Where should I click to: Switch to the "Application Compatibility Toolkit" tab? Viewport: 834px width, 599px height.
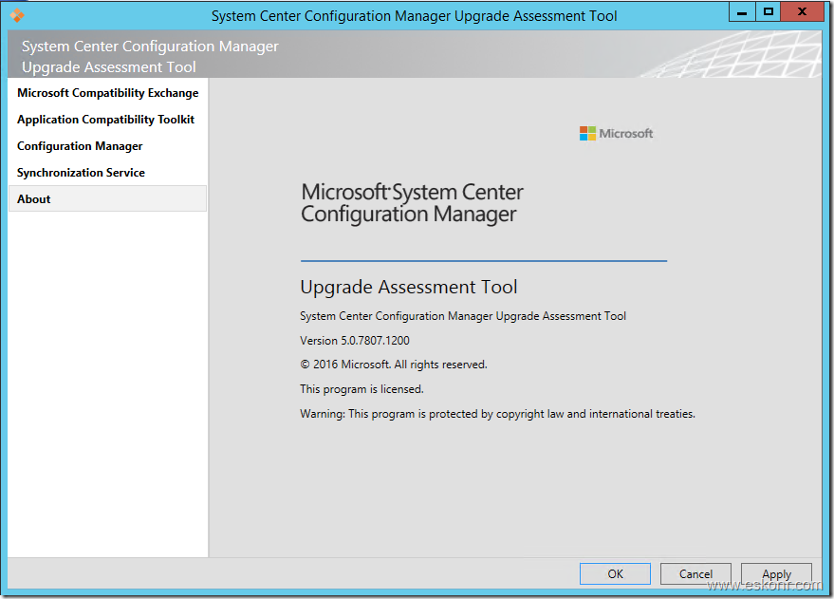point(105,120)
